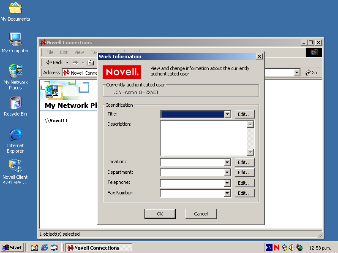This screenshot has width=338, height=253.
Task: Open the volume speaker icon in the tray
Action: pos(291,248)
